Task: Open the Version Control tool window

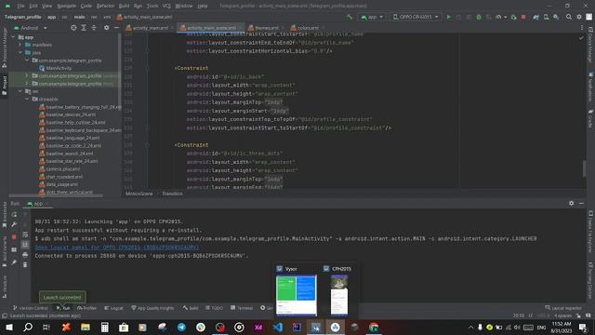Action: 31,308
